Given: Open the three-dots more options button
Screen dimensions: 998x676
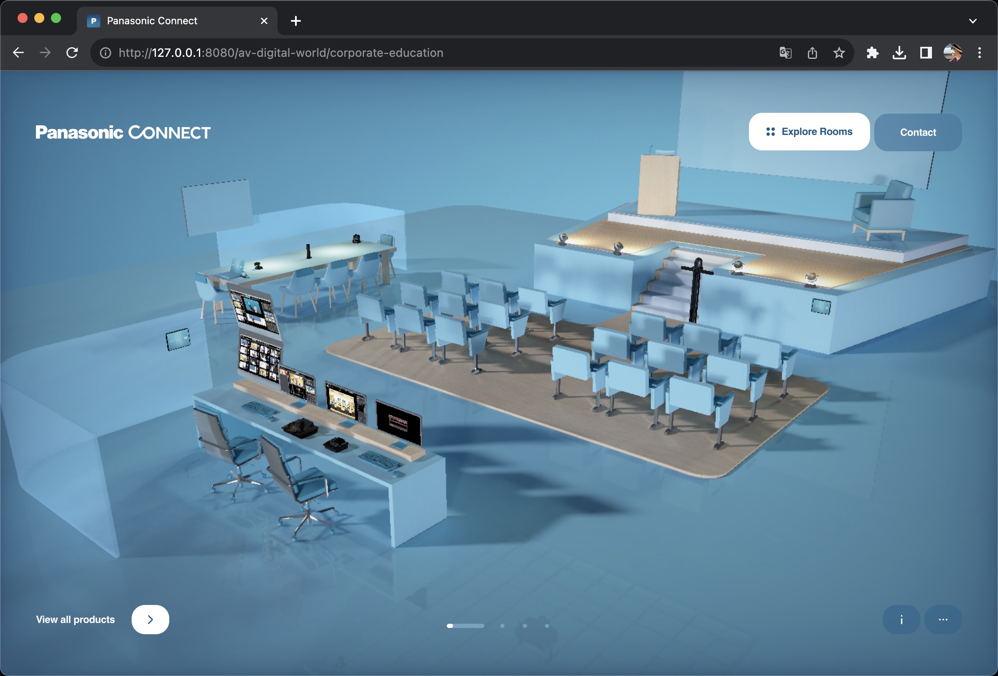Looking at the screenshot, I should [x=942, y=619].
